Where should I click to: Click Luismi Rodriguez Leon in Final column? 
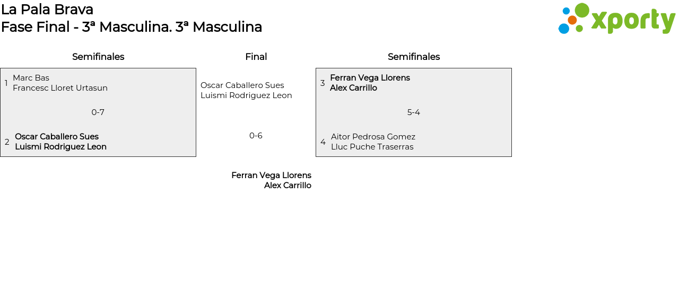(246, 95)
